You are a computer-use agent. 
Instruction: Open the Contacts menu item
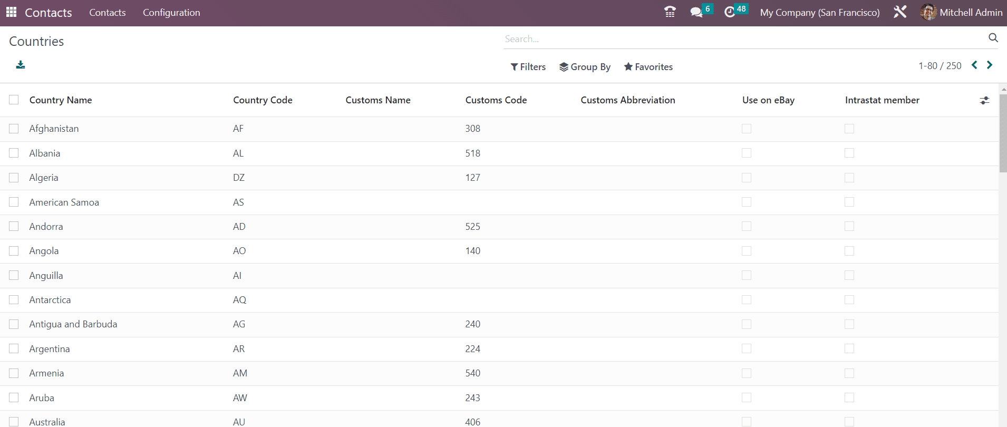click(x=108, y=13)
